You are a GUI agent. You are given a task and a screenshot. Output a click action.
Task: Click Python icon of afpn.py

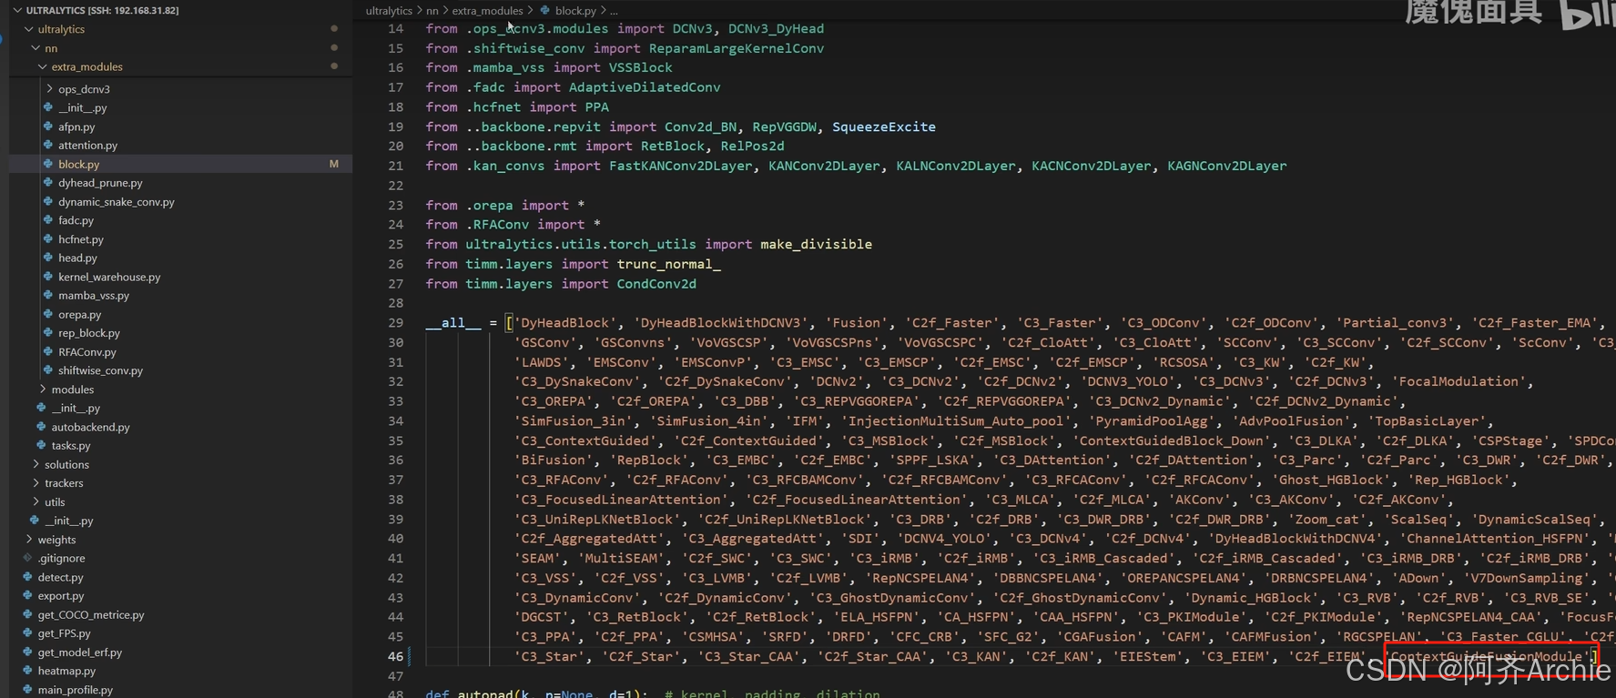(48, 126)
